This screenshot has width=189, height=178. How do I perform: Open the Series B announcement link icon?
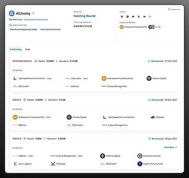point(149,139)
